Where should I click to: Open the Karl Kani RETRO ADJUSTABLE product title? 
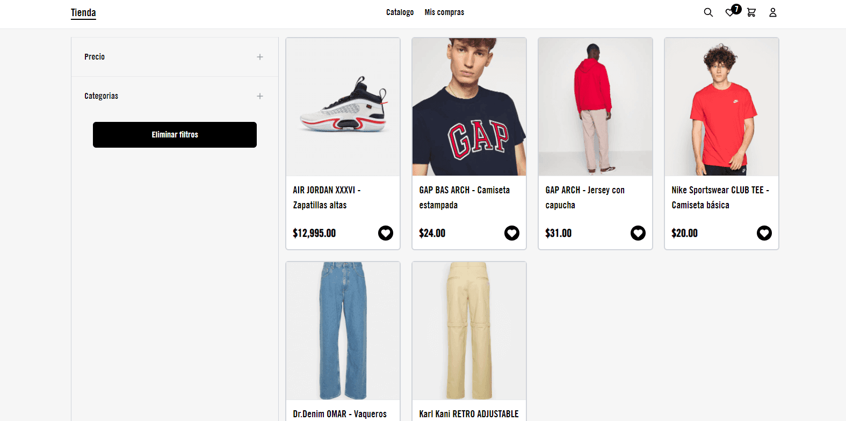(469, 414)
